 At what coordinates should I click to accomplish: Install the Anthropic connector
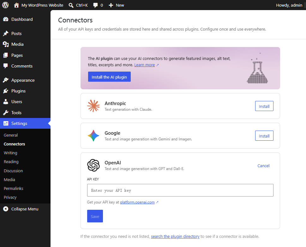click(264, 106)
